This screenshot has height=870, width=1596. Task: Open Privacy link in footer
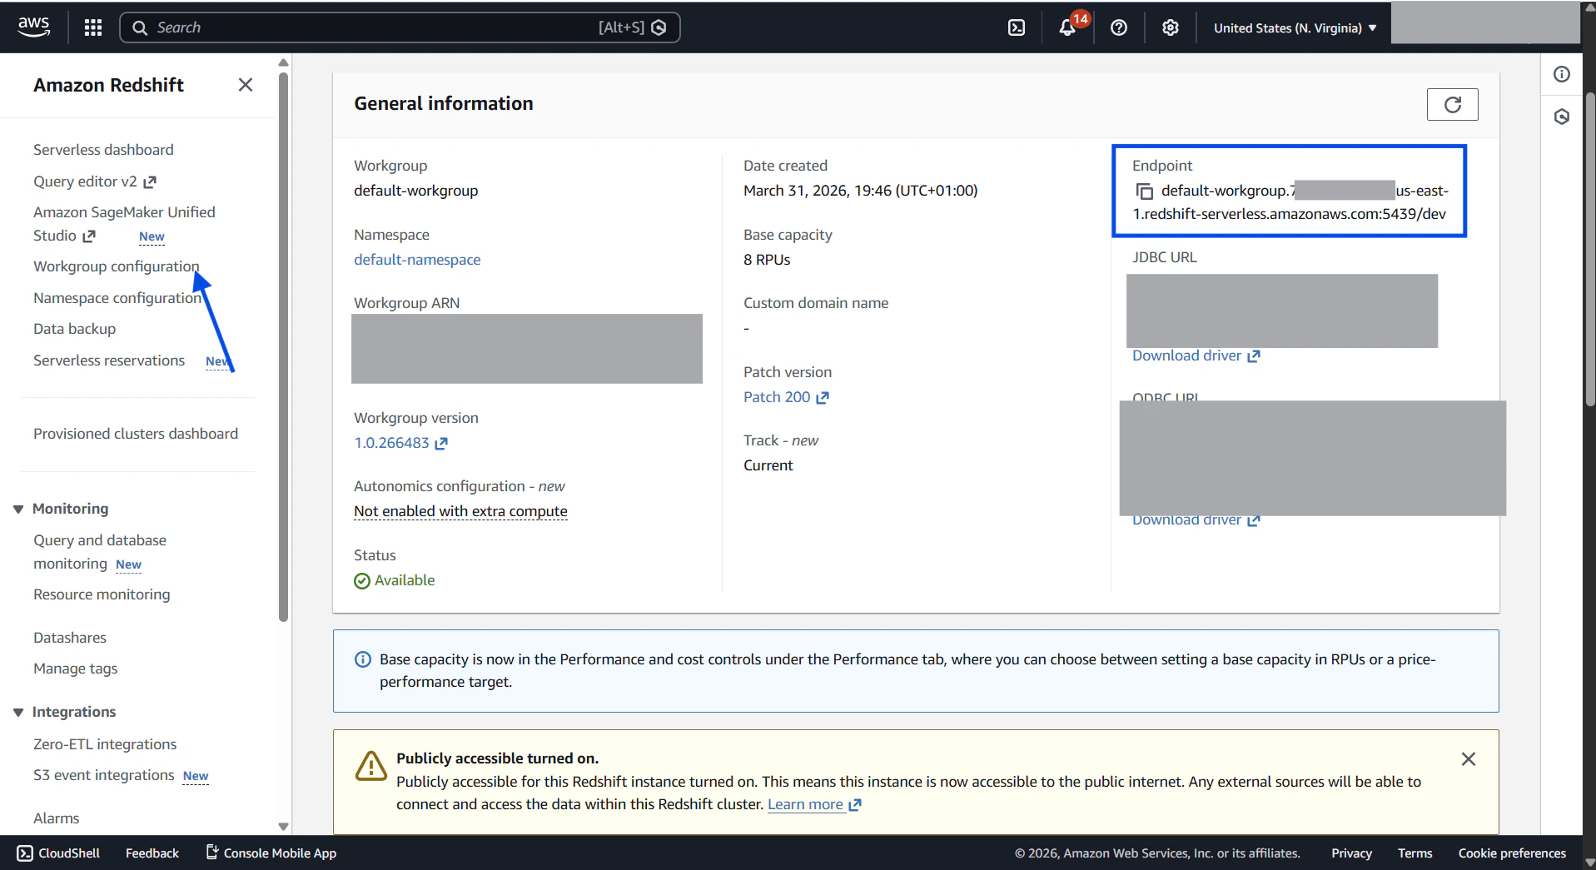[1351, 853]
